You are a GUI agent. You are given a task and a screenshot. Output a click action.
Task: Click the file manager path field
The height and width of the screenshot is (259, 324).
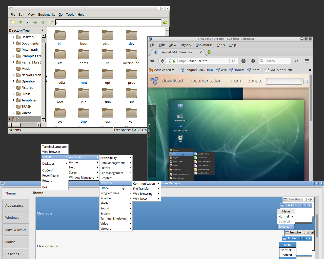108,23
